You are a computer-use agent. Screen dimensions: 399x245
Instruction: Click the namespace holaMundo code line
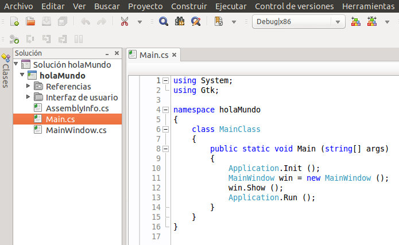click(217, 110)
